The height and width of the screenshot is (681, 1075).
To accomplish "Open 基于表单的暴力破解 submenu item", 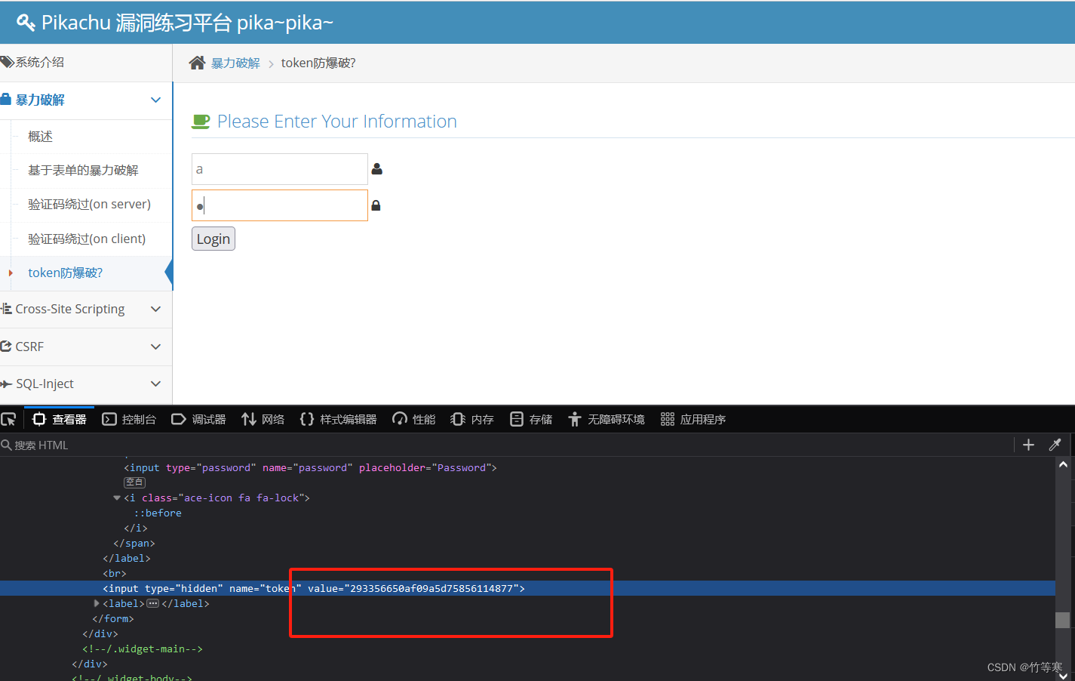I will (x=83, y=171).
